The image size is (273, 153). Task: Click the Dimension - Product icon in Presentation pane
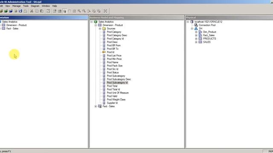(3, 25)
